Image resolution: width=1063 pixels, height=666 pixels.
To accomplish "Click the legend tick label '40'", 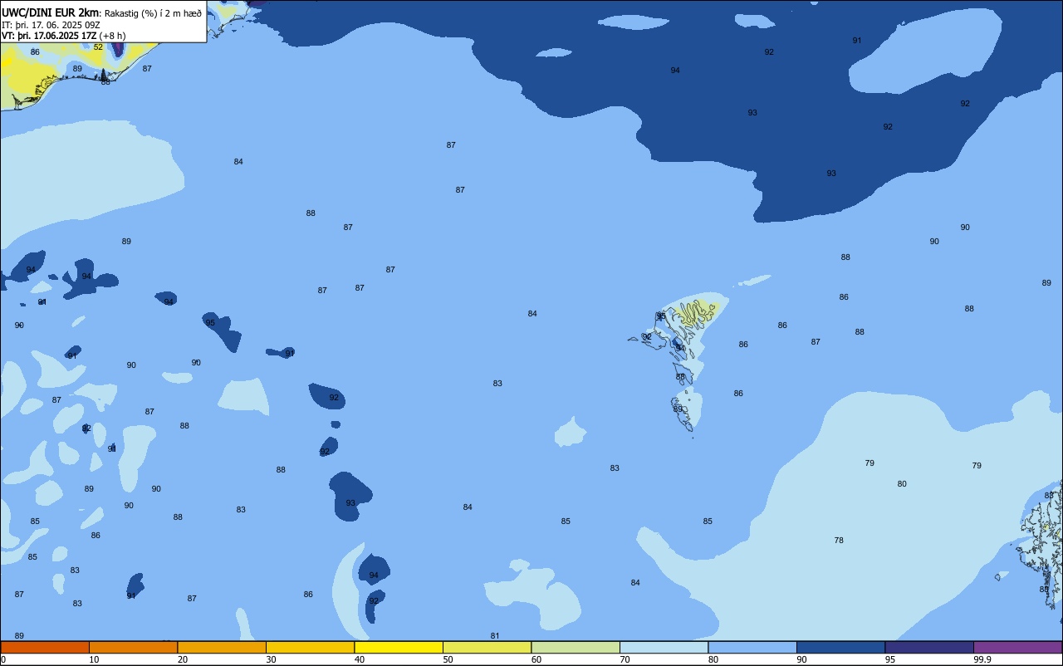I will [360, 659].
